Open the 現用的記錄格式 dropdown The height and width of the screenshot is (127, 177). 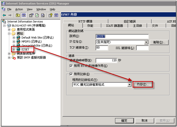[129, 85]
